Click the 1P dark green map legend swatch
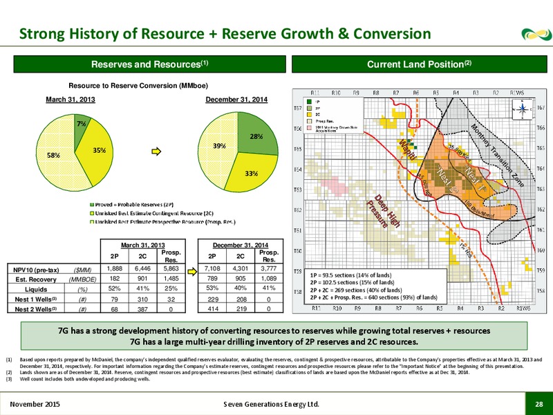 309,102
